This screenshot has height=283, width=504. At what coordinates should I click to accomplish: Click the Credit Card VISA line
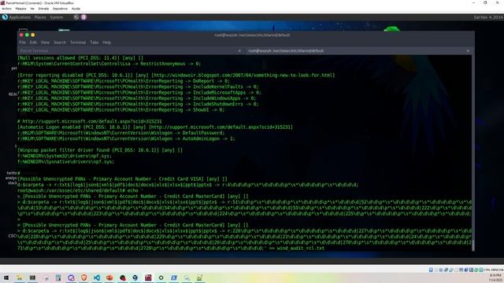[123, 179]
